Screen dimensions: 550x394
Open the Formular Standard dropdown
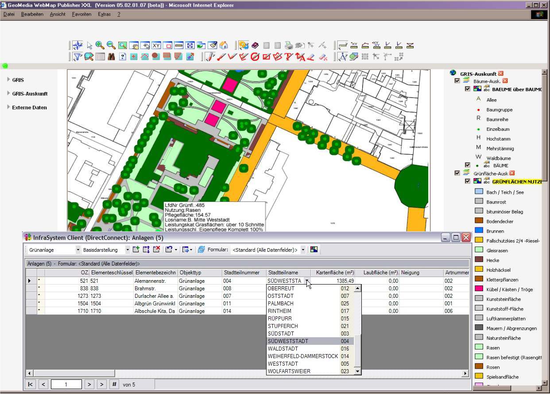303,250
